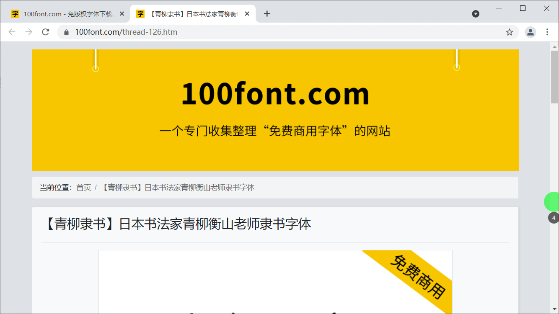View site security lock information
The height and width of the screenshot is (314, 559).
(x=66, y=32)
